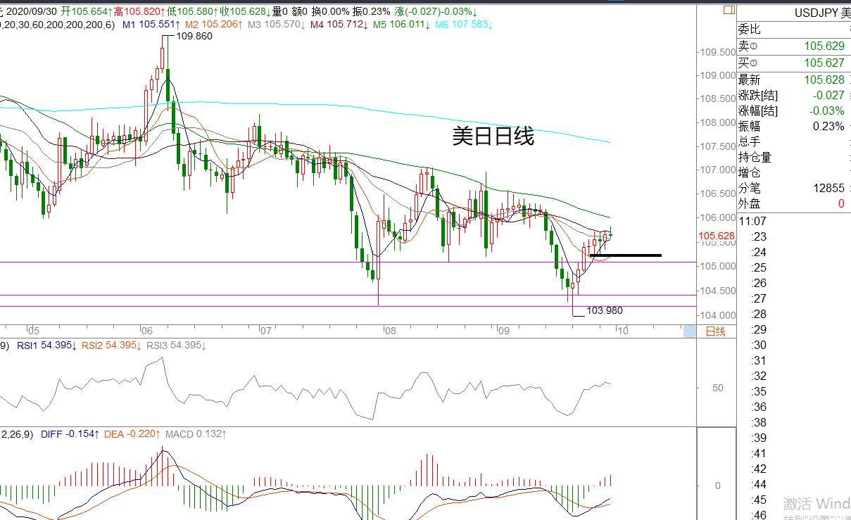This screenshot has width=851, height=520.
Task: Click the 高105.820 high price in header
Action: [139, 12]
